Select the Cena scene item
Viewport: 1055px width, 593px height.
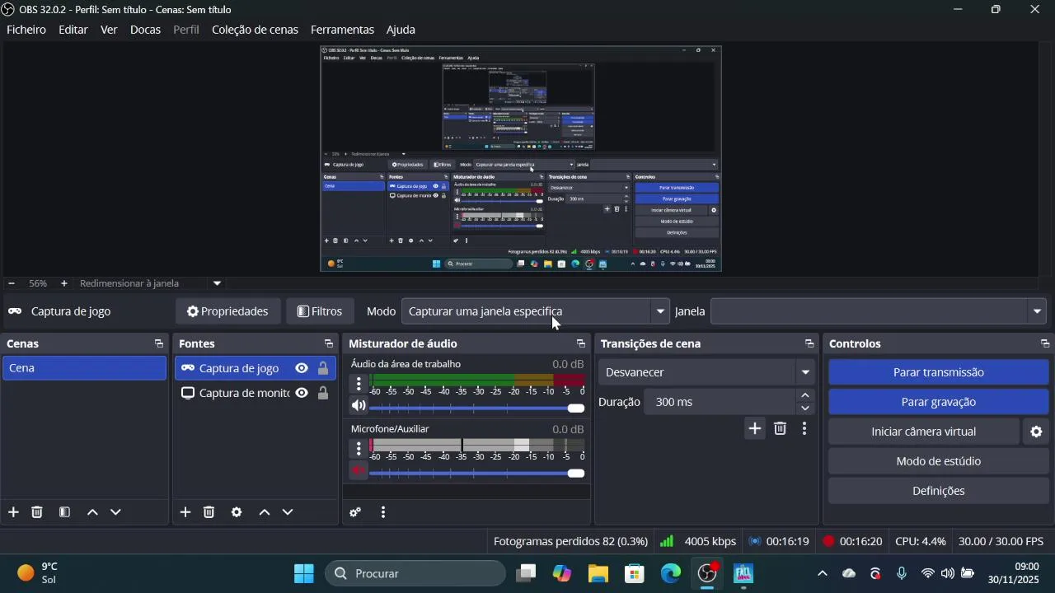coord(85,368)
